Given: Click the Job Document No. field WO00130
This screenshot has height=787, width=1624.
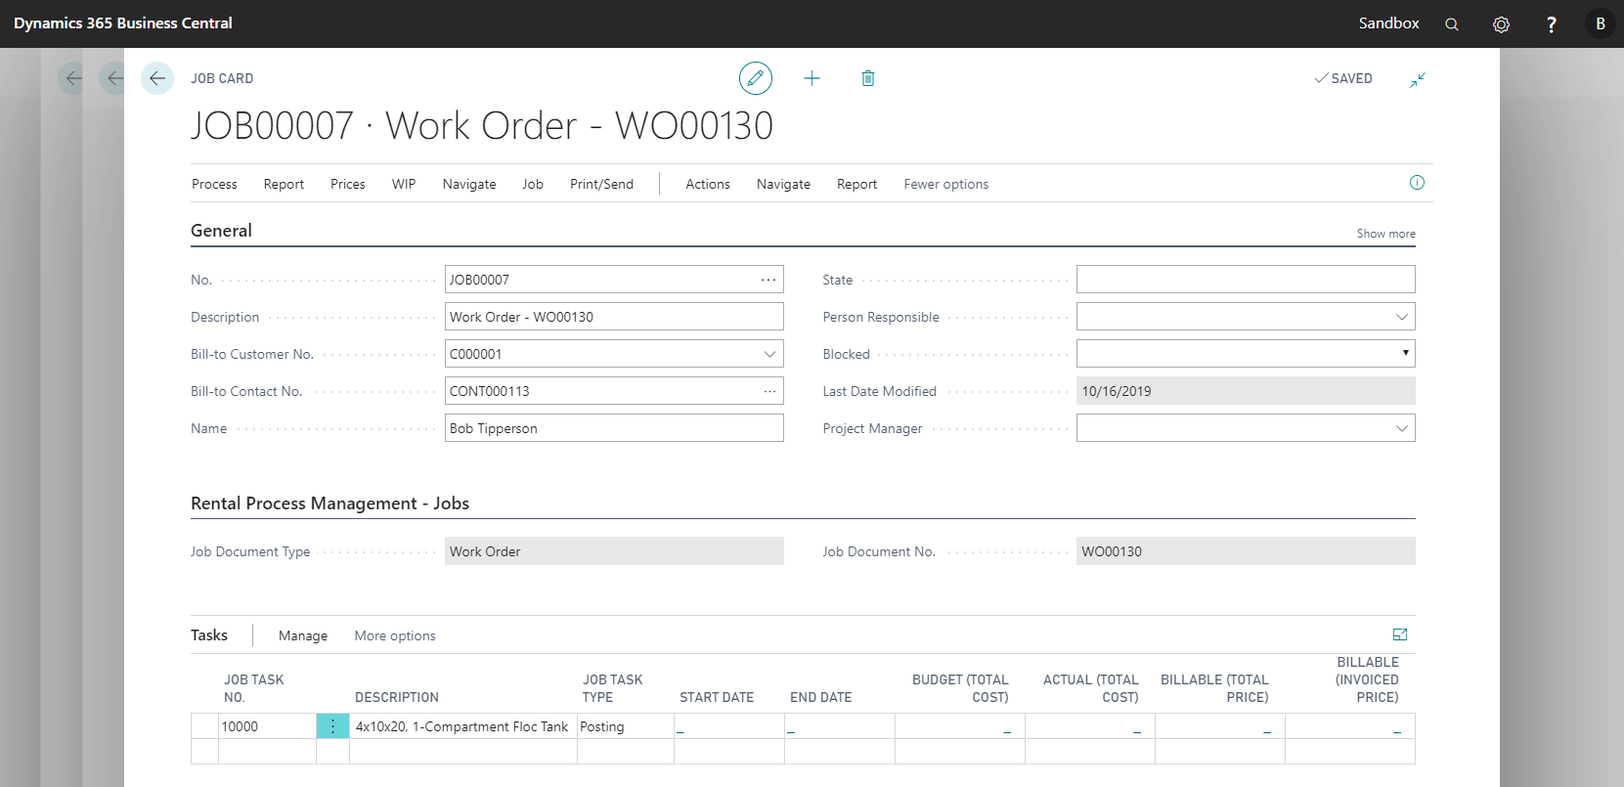Looking at the screenshot, I should pyautogui.click(x=1246, y=551).
